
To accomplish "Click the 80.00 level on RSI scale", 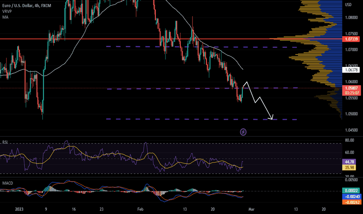I will 350,140.
